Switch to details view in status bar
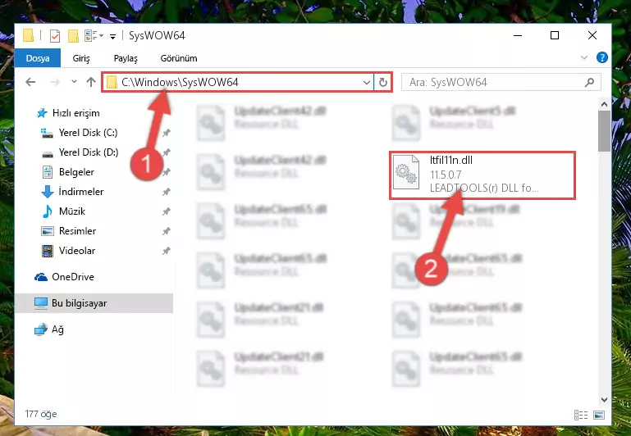 [x=581, y=415]
